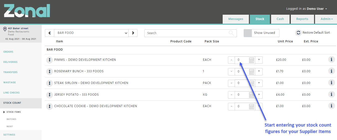
Task: Click the Unit Price column header
Action: [285, 41]
